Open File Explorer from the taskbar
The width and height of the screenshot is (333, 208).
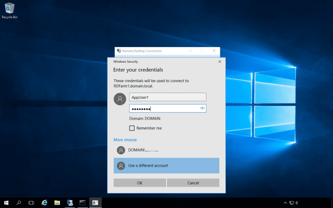point(57,202)
